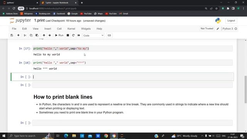Open Microsoft Edge from the taskbar
The image size is (247, 139).
66,136
